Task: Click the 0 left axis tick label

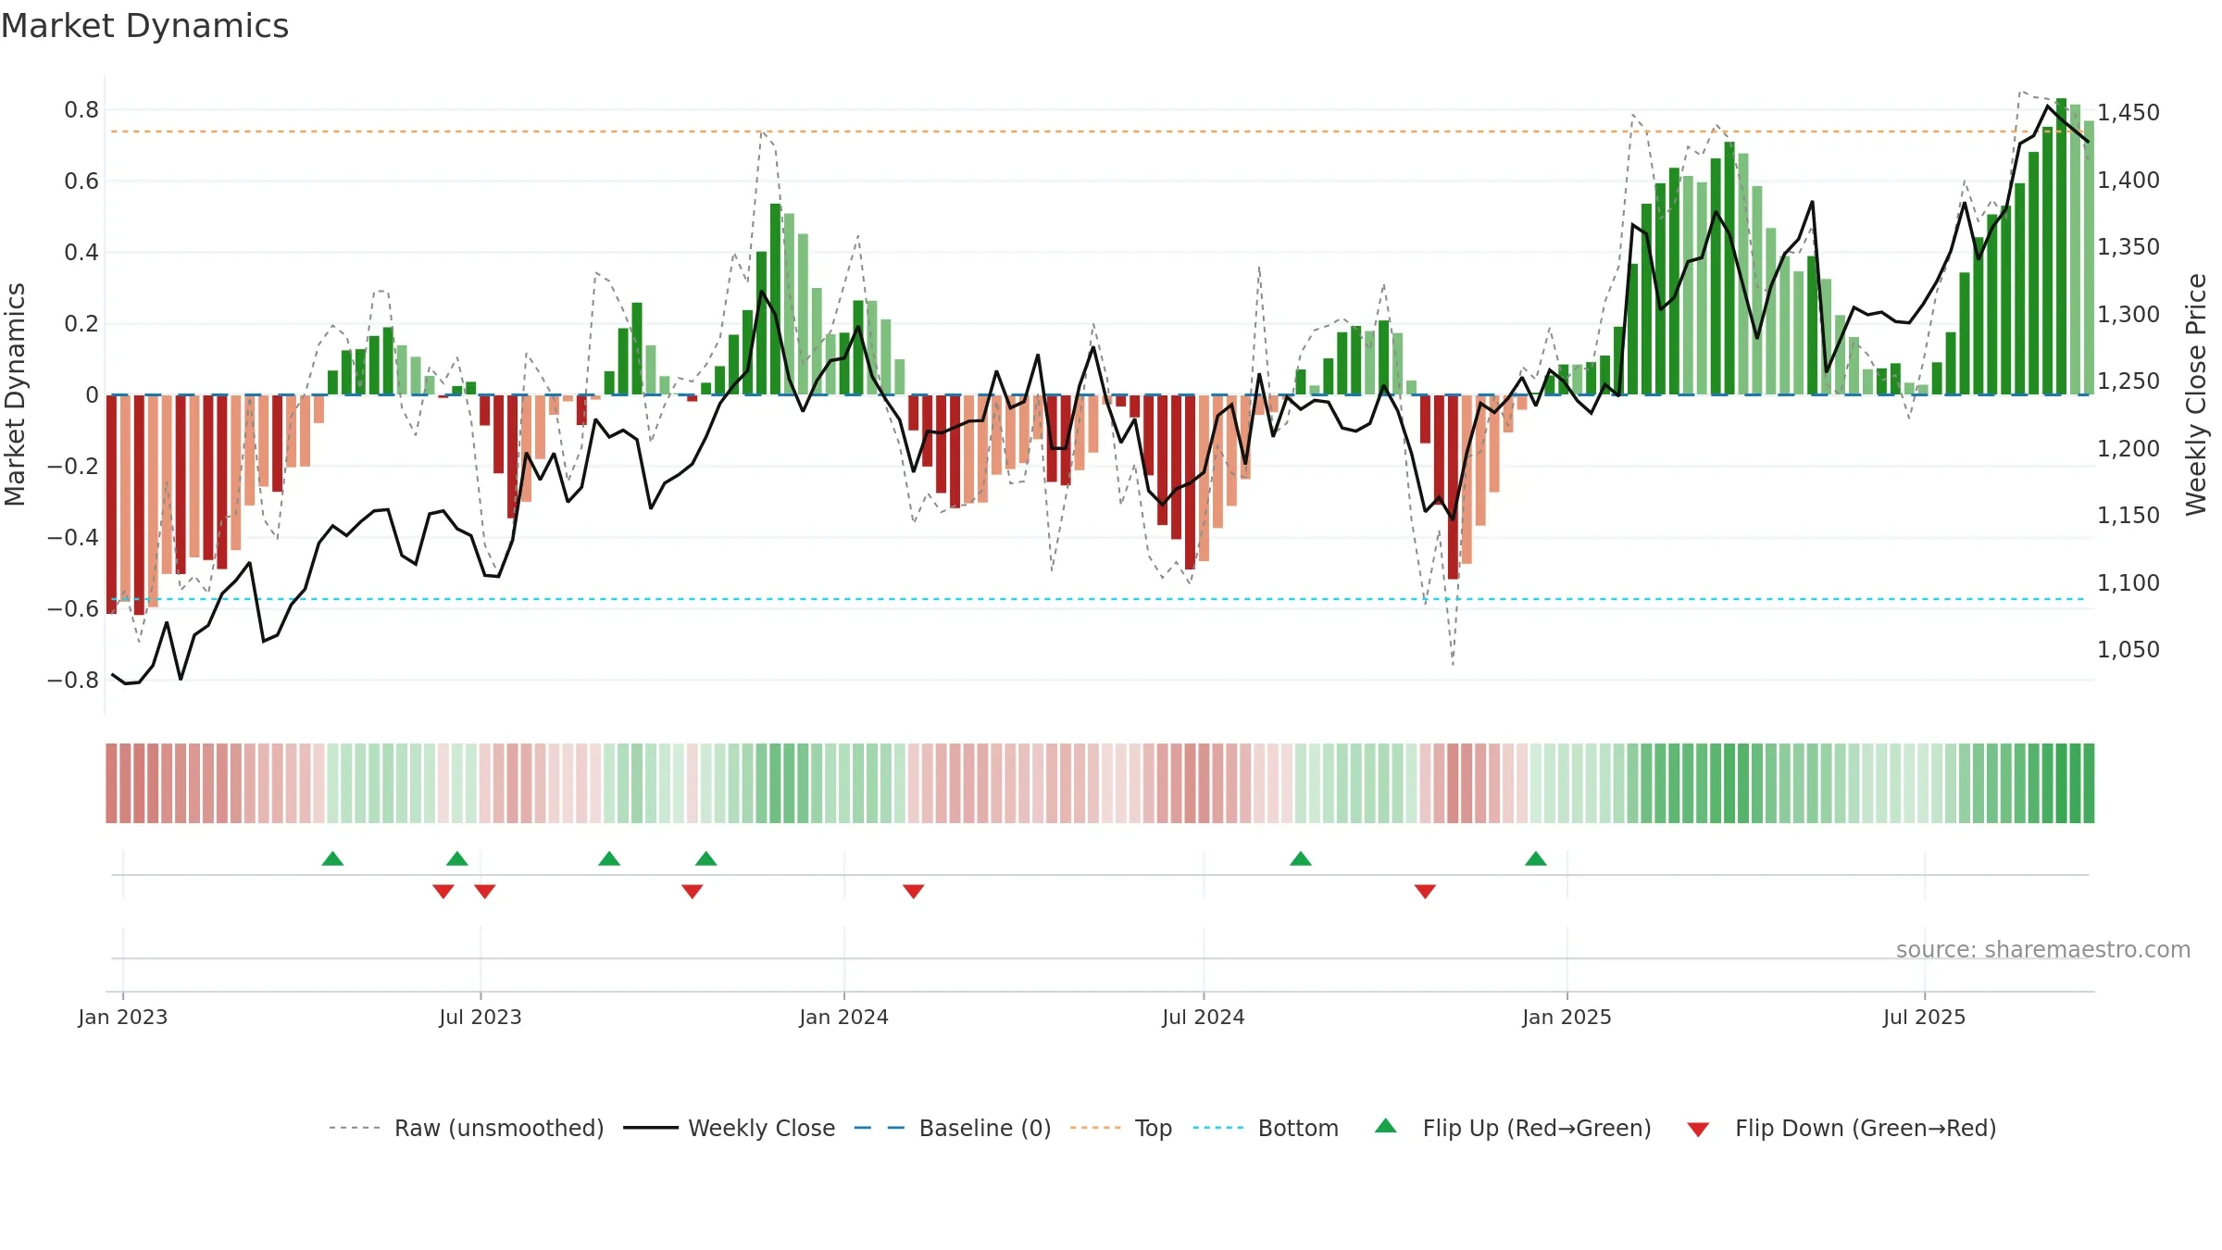Action: [93, 395]
